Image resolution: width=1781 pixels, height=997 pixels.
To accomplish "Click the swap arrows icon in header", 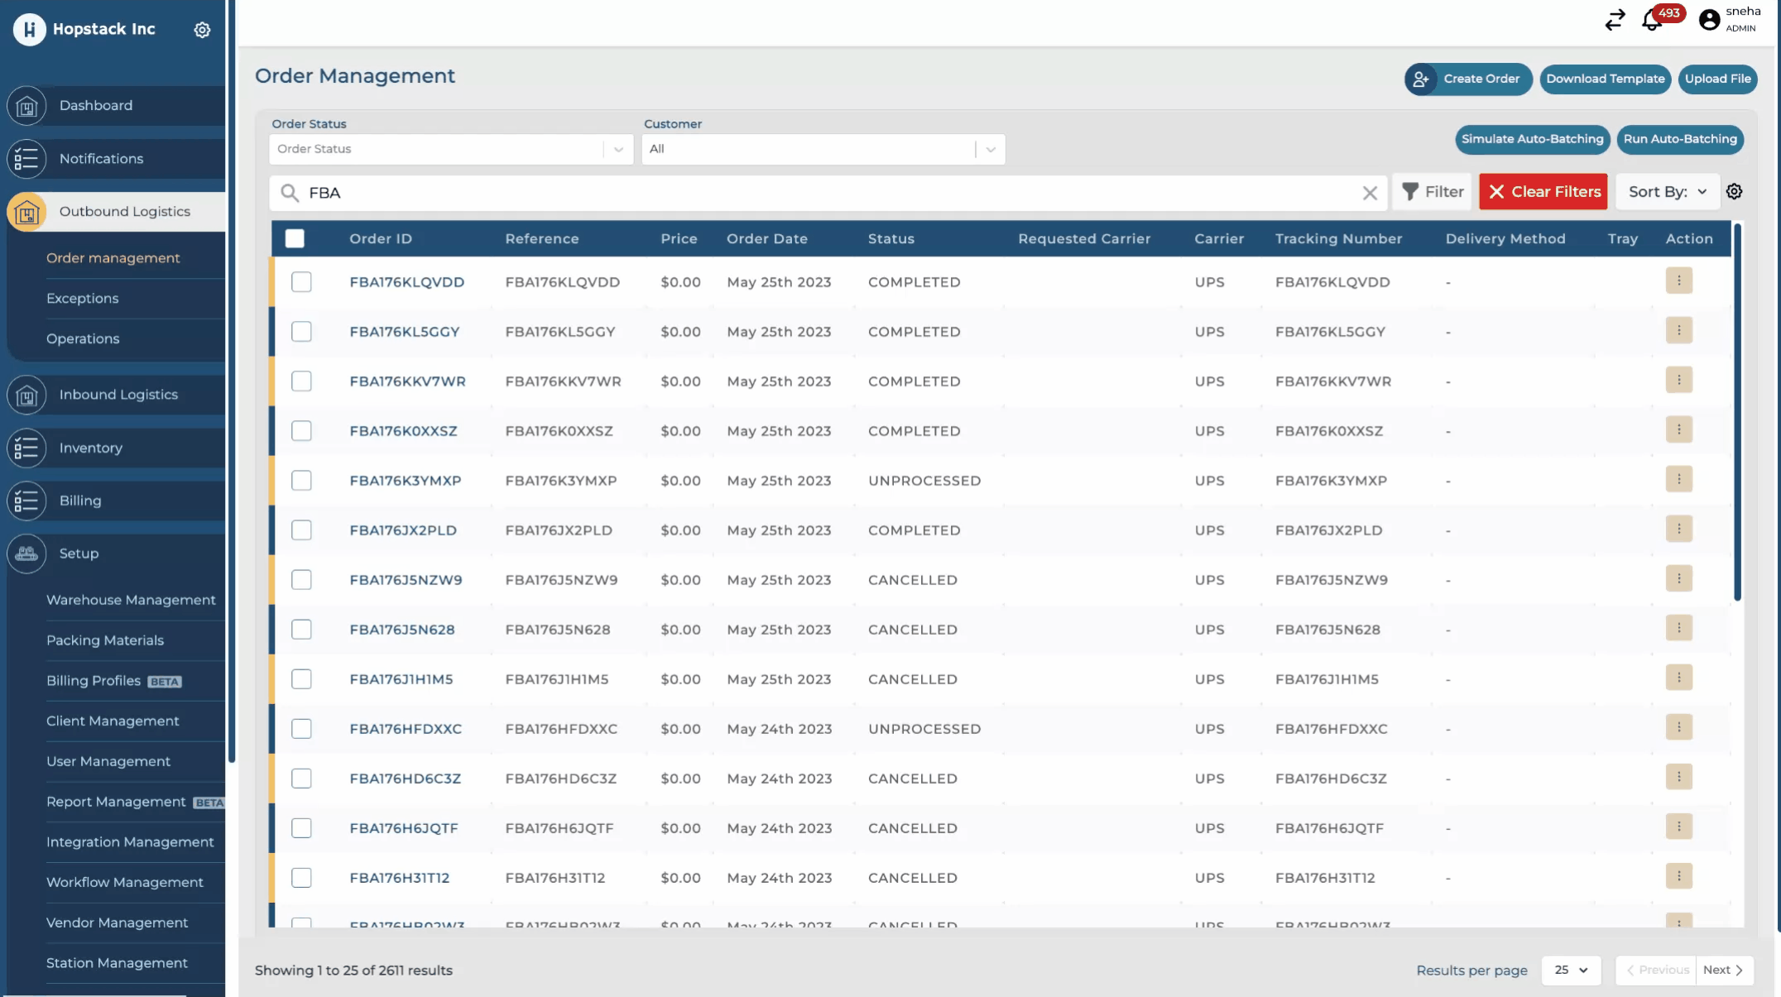I will [1615, 20].
